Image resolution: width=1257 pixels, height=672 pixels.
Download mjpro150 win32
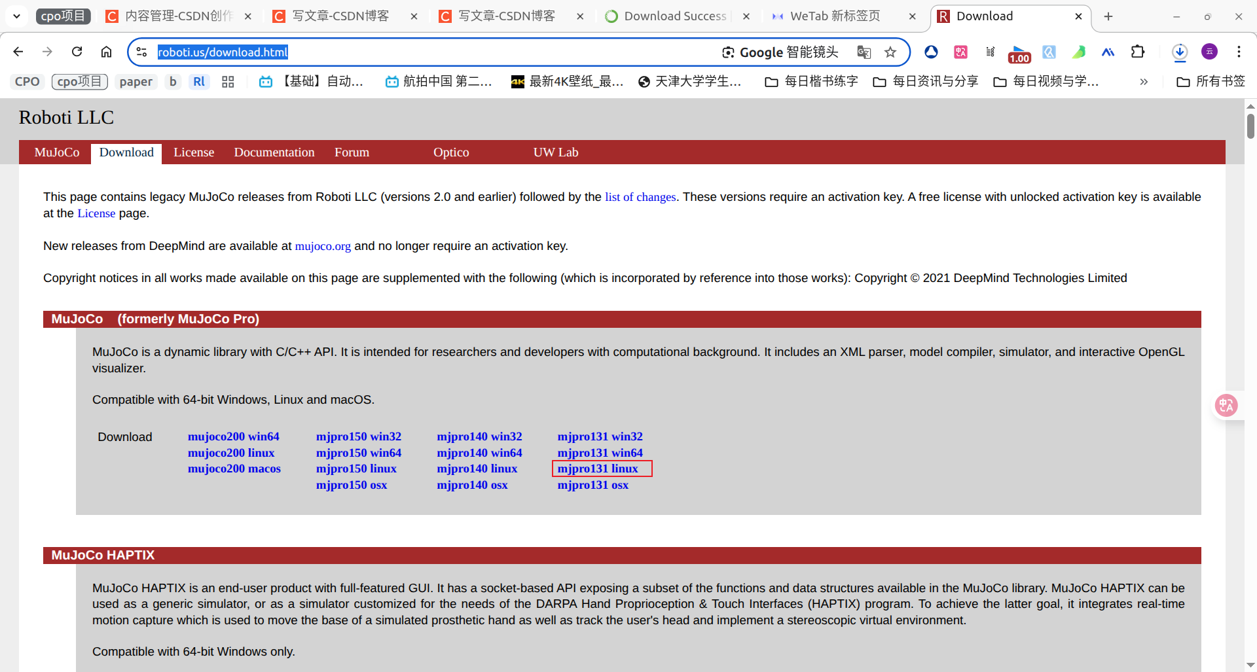359,436
